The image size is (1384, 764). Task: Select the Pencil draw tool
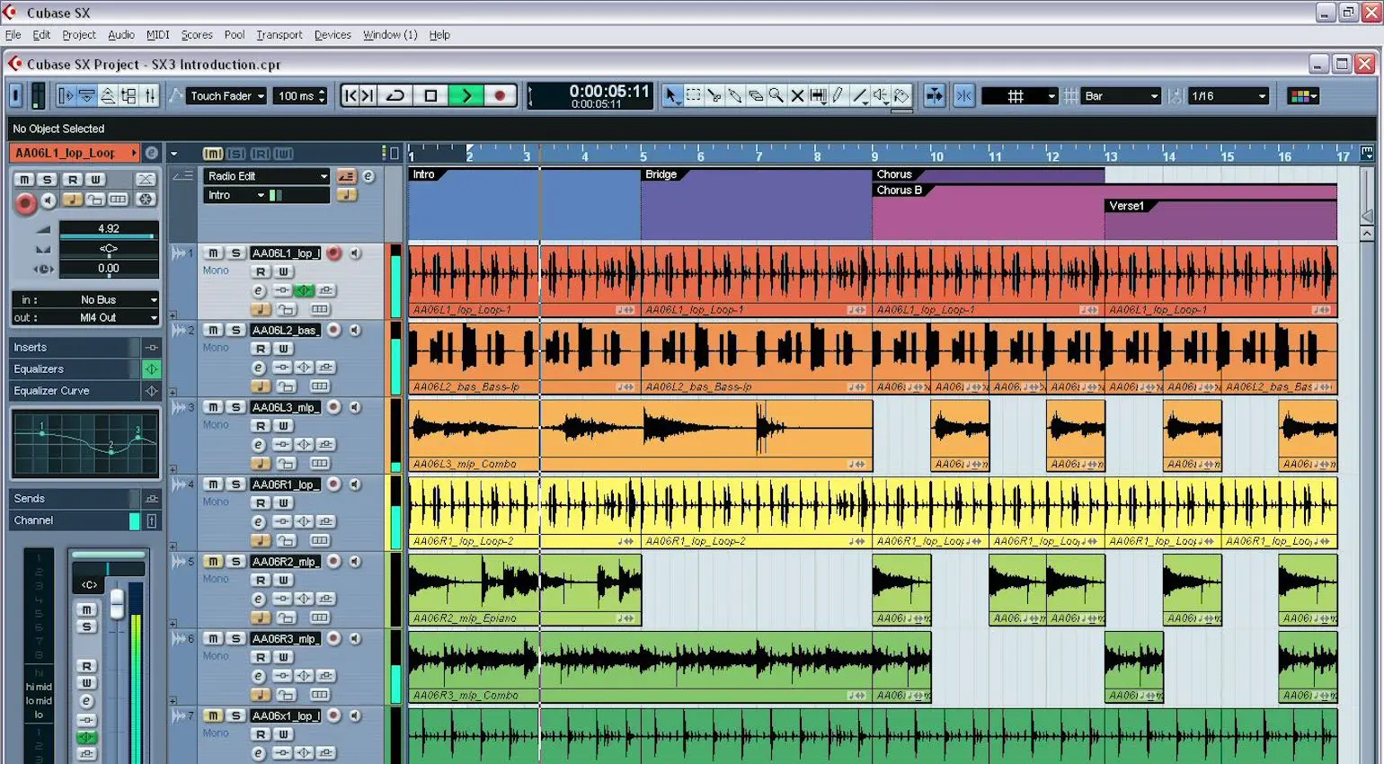pyautogui.click(x=838, y=96)
